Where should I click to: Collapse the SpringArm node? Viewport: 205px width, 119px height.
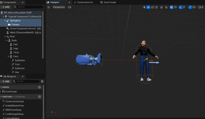tap(5, 21)
